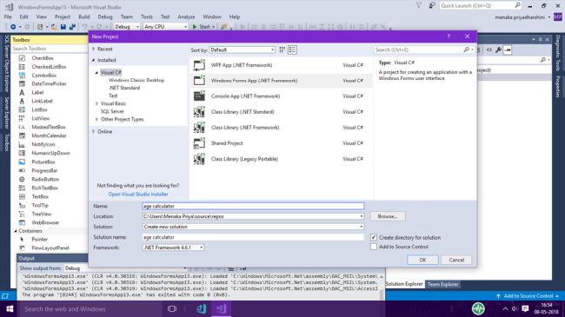This screenshot has width=565, height=317.
Task: Click the Save icon in main toolbar
Action: pyautogui.click(x=63, y=27)
